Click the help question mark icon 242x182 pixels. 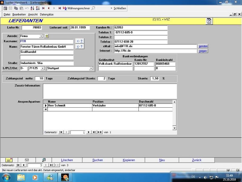click(x=209, y=21)
